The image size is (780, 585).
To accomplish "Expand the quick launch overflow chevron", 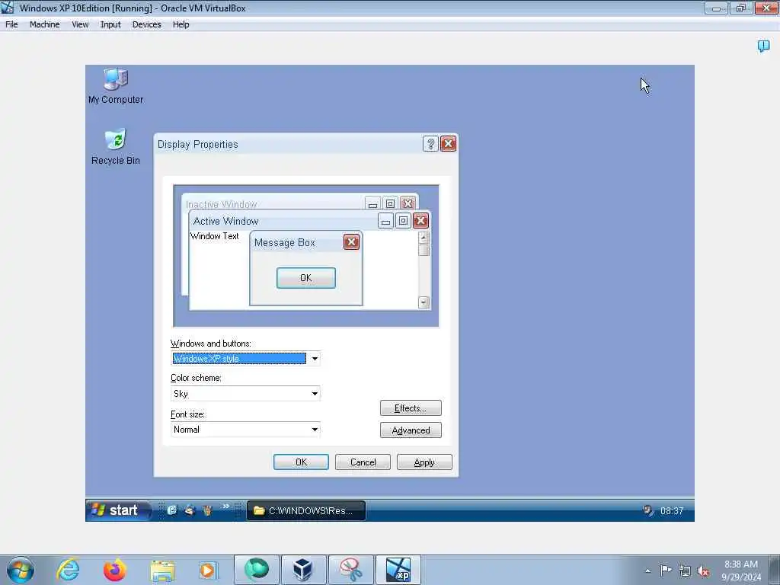I will pyautogui.click(x=225, y=507).
